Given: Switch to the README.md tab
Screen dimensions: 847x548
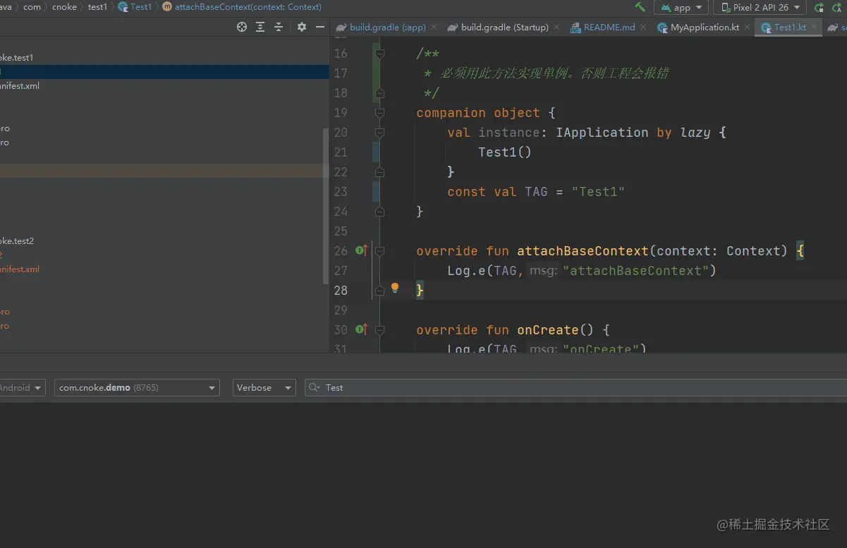Looking at the screenshot, I should tap(609, 28).
